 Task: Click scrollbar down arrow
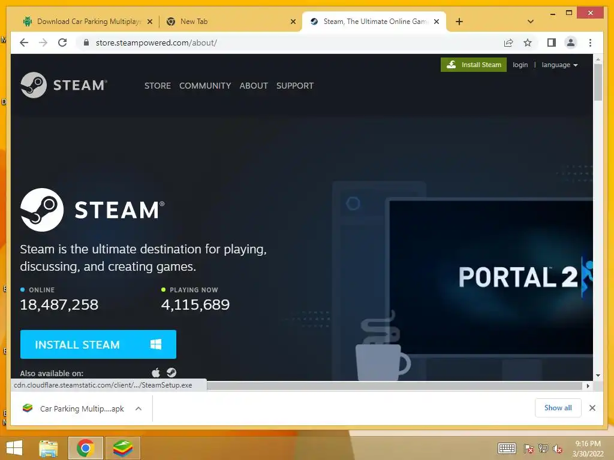coord(598,376)
